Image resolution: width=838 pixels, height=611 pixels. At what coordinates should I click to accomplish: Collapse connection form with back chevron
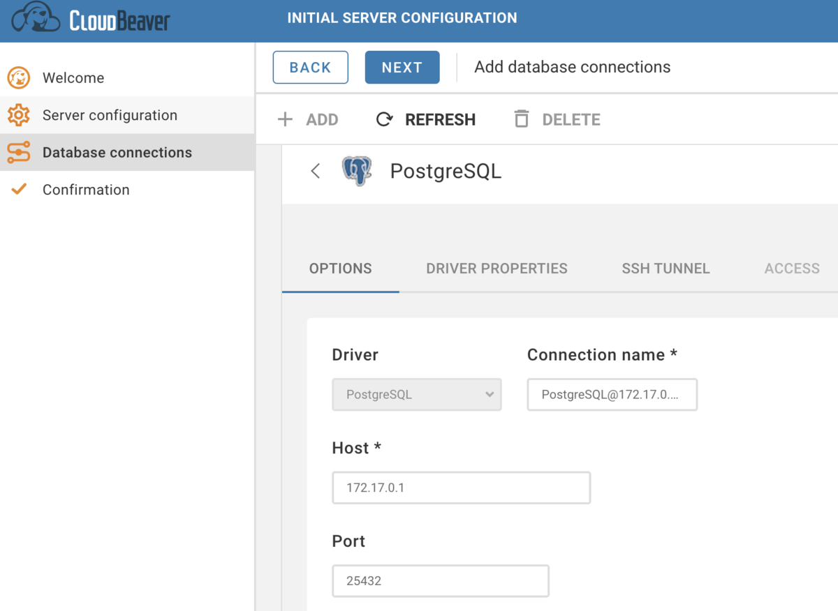(316, 171)
